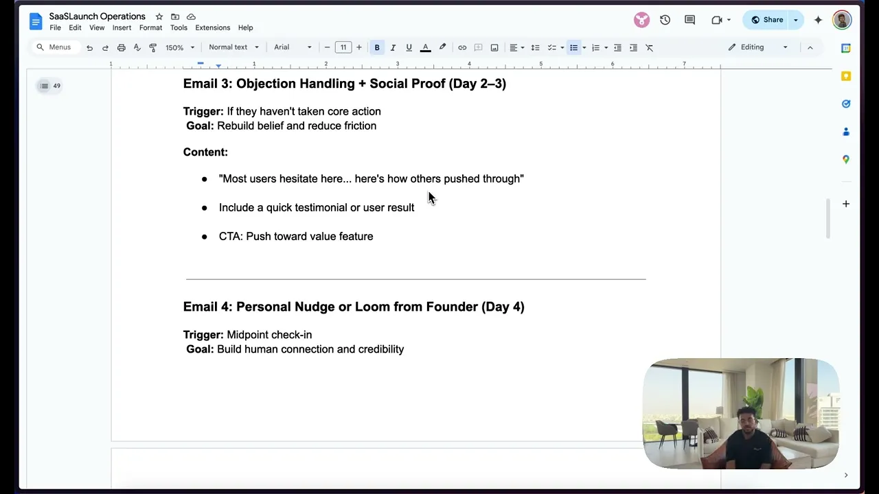
Task: Run spelling and grammar check
Action: click(x=137, y=47)
